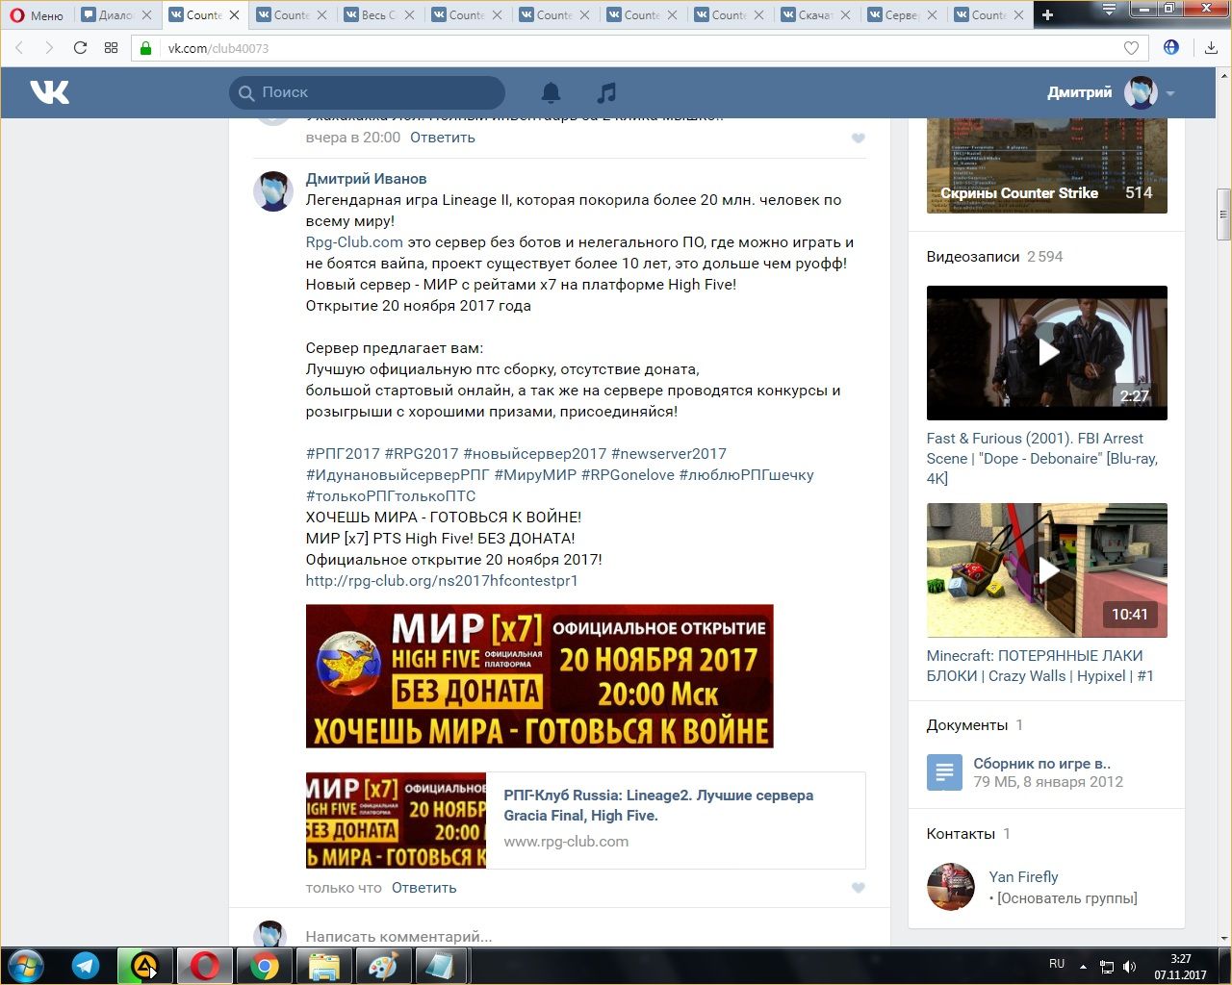Open the browser downloads icon
This screenshot has height=985, width=1232.
(x=1211, y=48)
